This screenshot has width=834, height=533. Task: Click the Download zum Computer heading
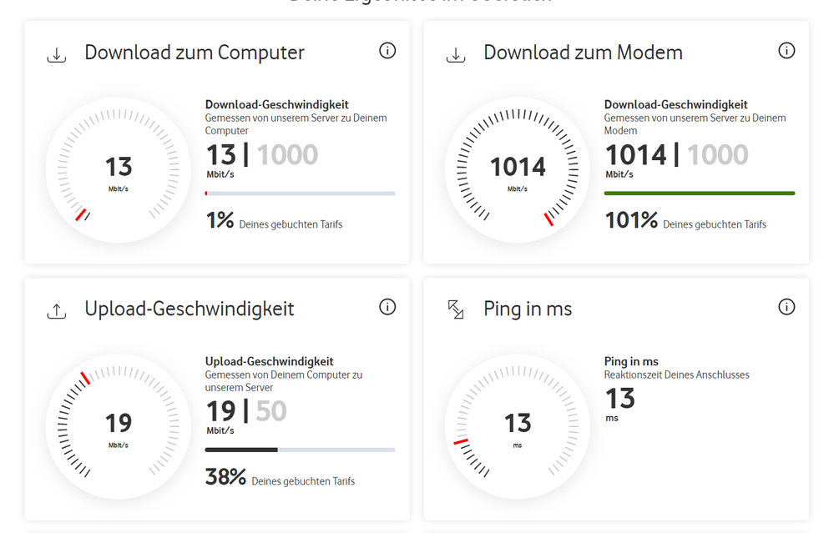coord(195,53)
